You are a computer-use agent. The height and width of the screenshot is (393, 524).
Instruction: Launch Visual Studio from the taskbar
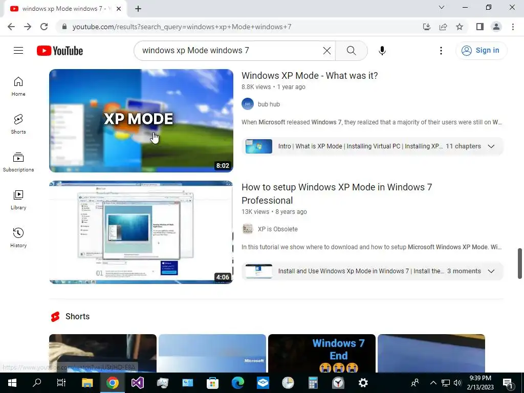[137, 383]
